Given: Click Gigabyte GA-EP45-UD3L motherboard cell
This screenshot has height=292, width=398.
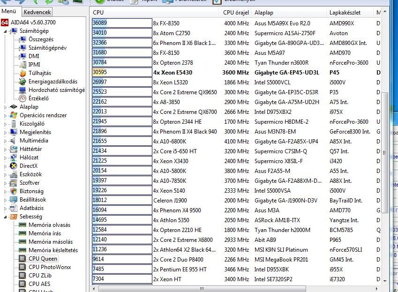Looking at the screenshot, I should point(286,72).
